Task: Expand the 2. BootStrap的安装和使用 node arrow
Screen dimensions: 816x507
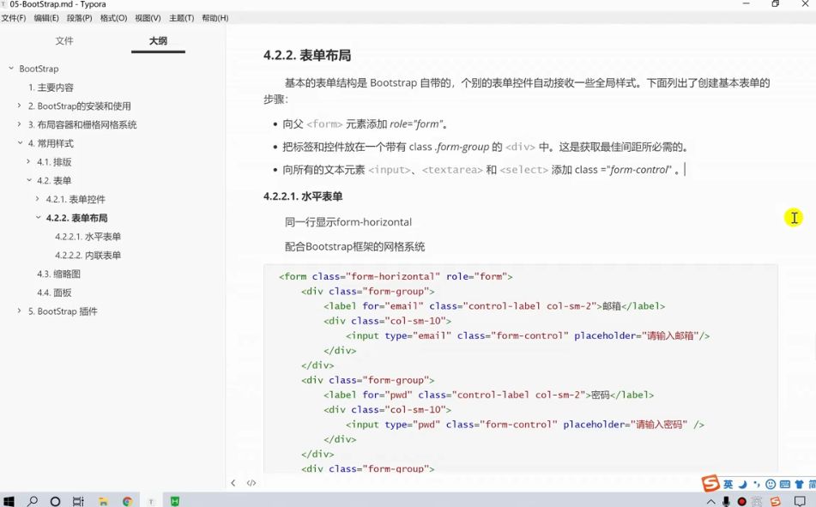Action: tap(19, 106)
